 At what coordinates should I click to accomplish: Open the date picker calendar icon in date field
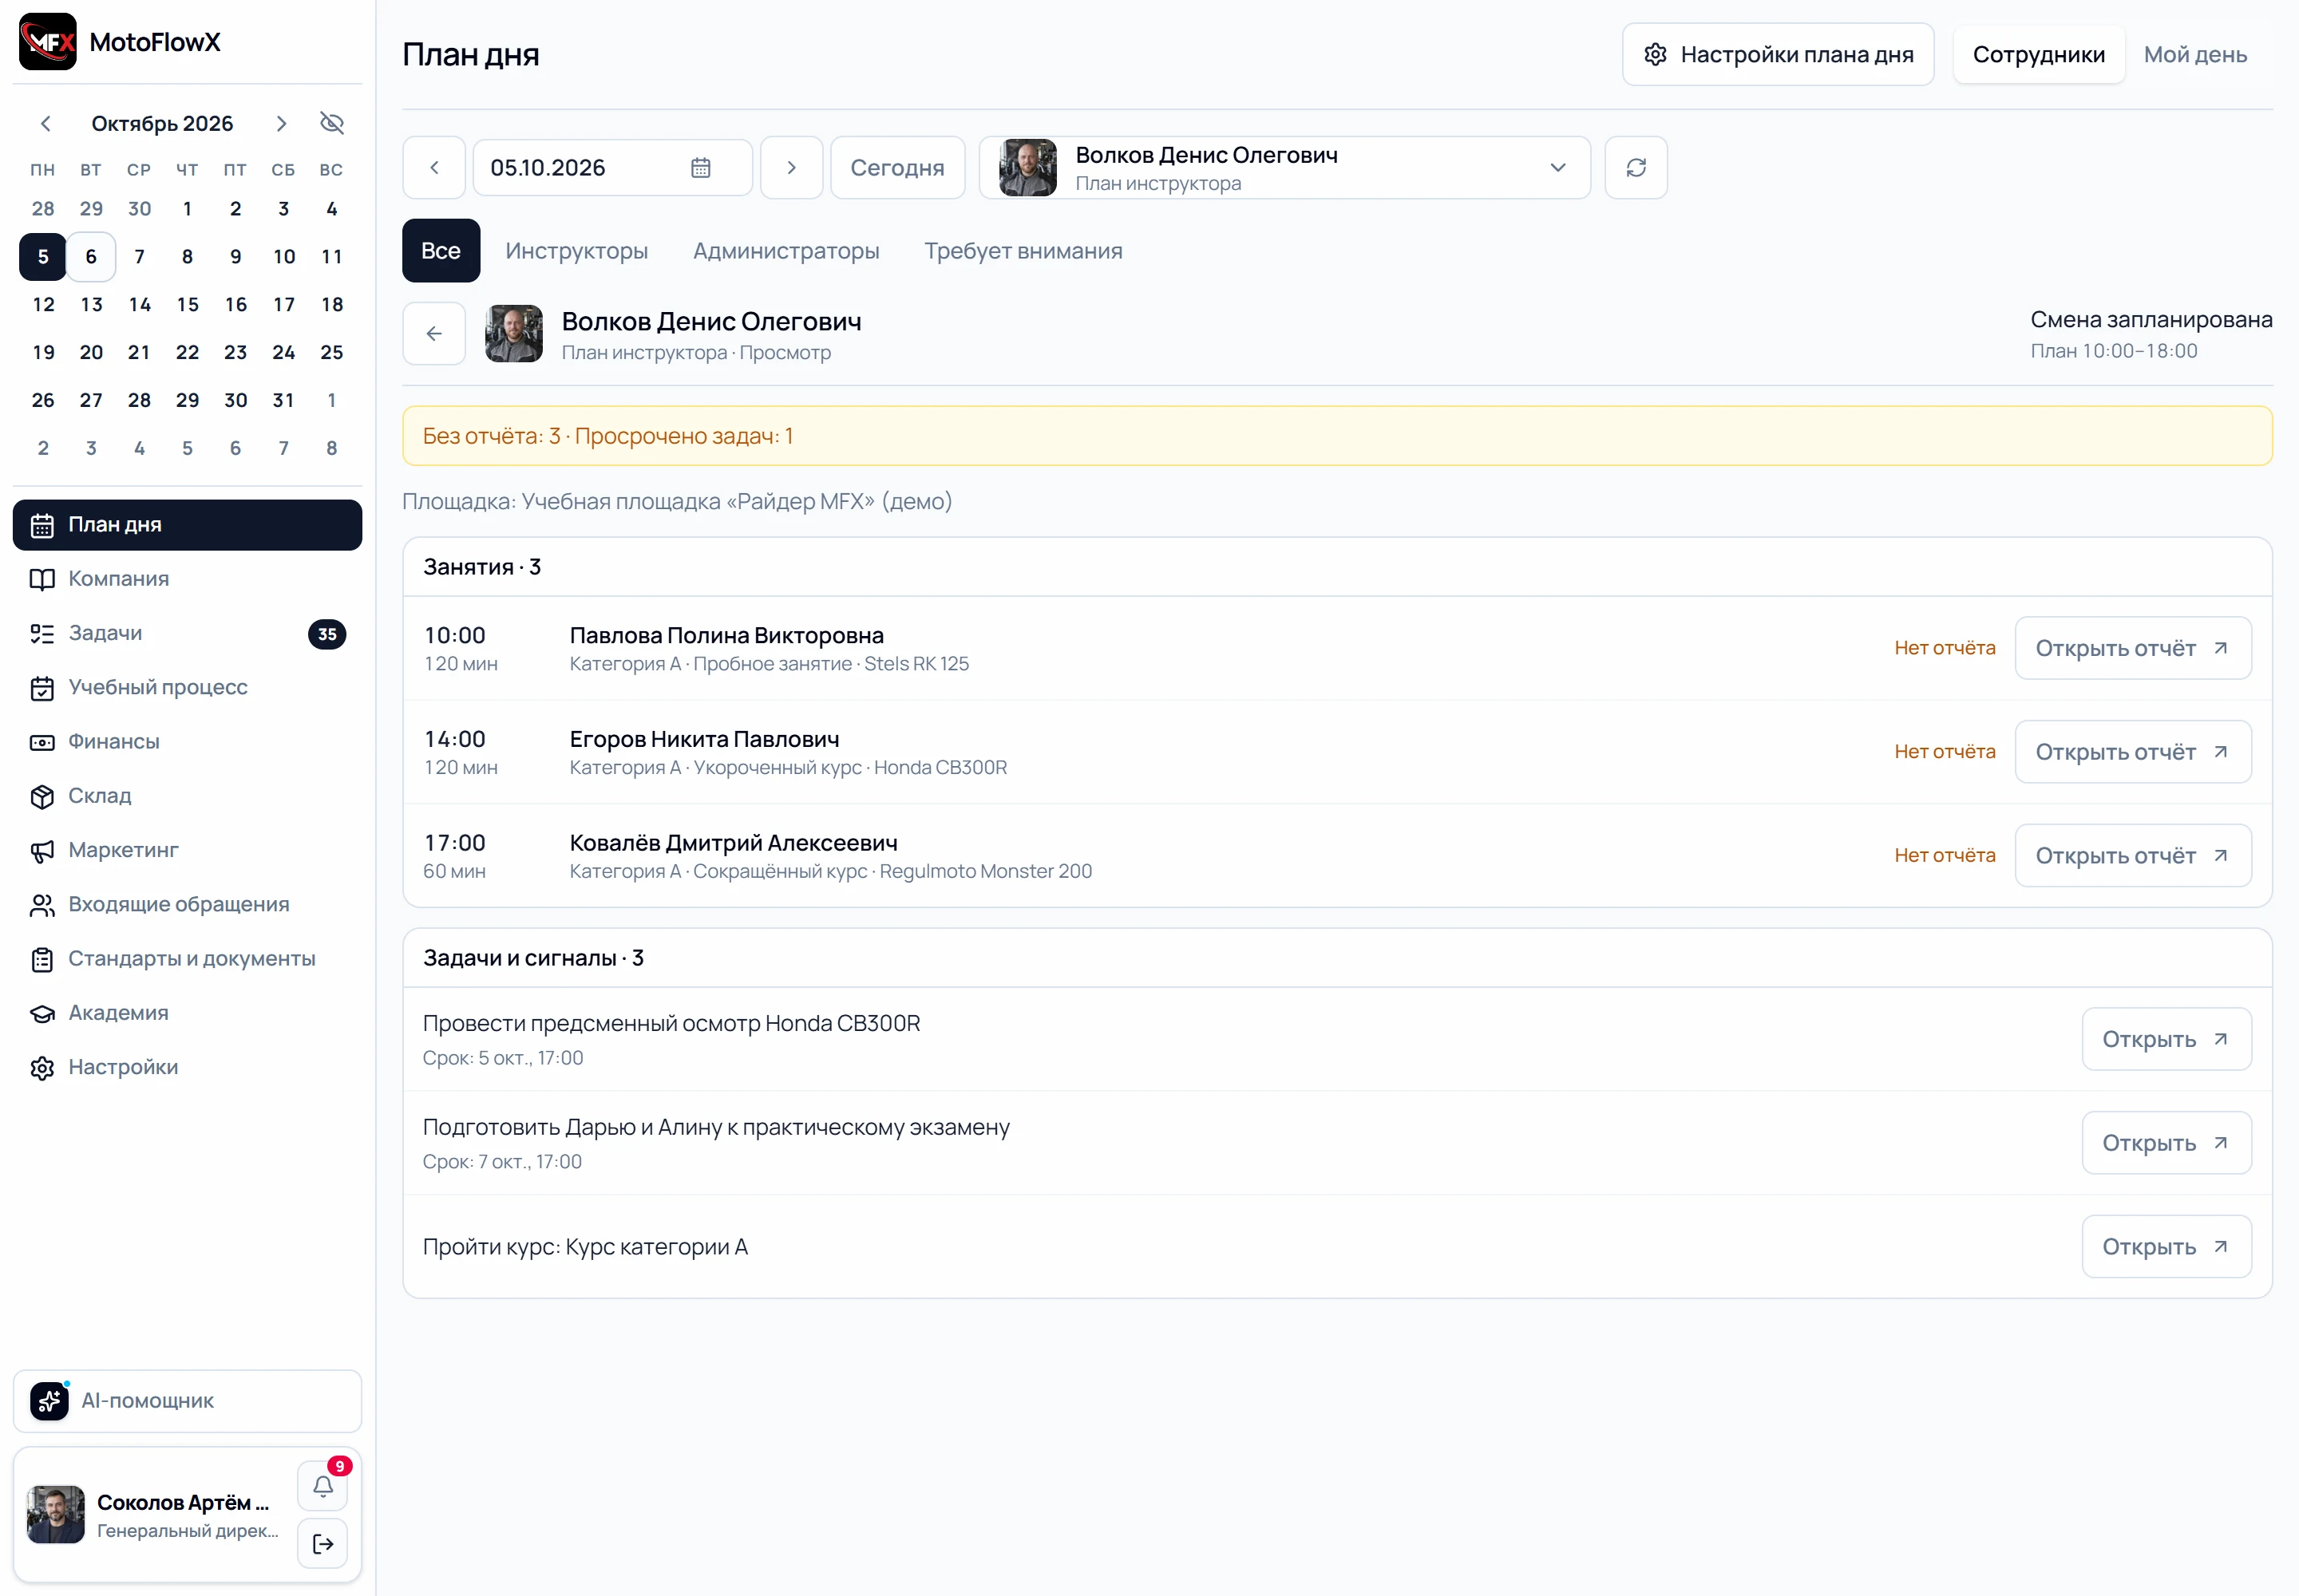pyautogui.click(x=700, y=168)
